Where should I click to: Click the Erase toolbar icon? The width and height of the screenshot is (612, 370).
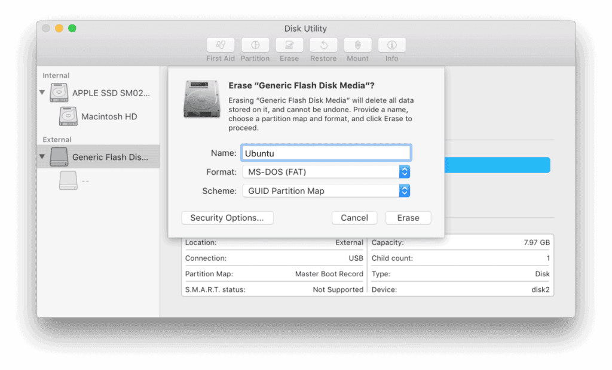(x=289, y=45)
